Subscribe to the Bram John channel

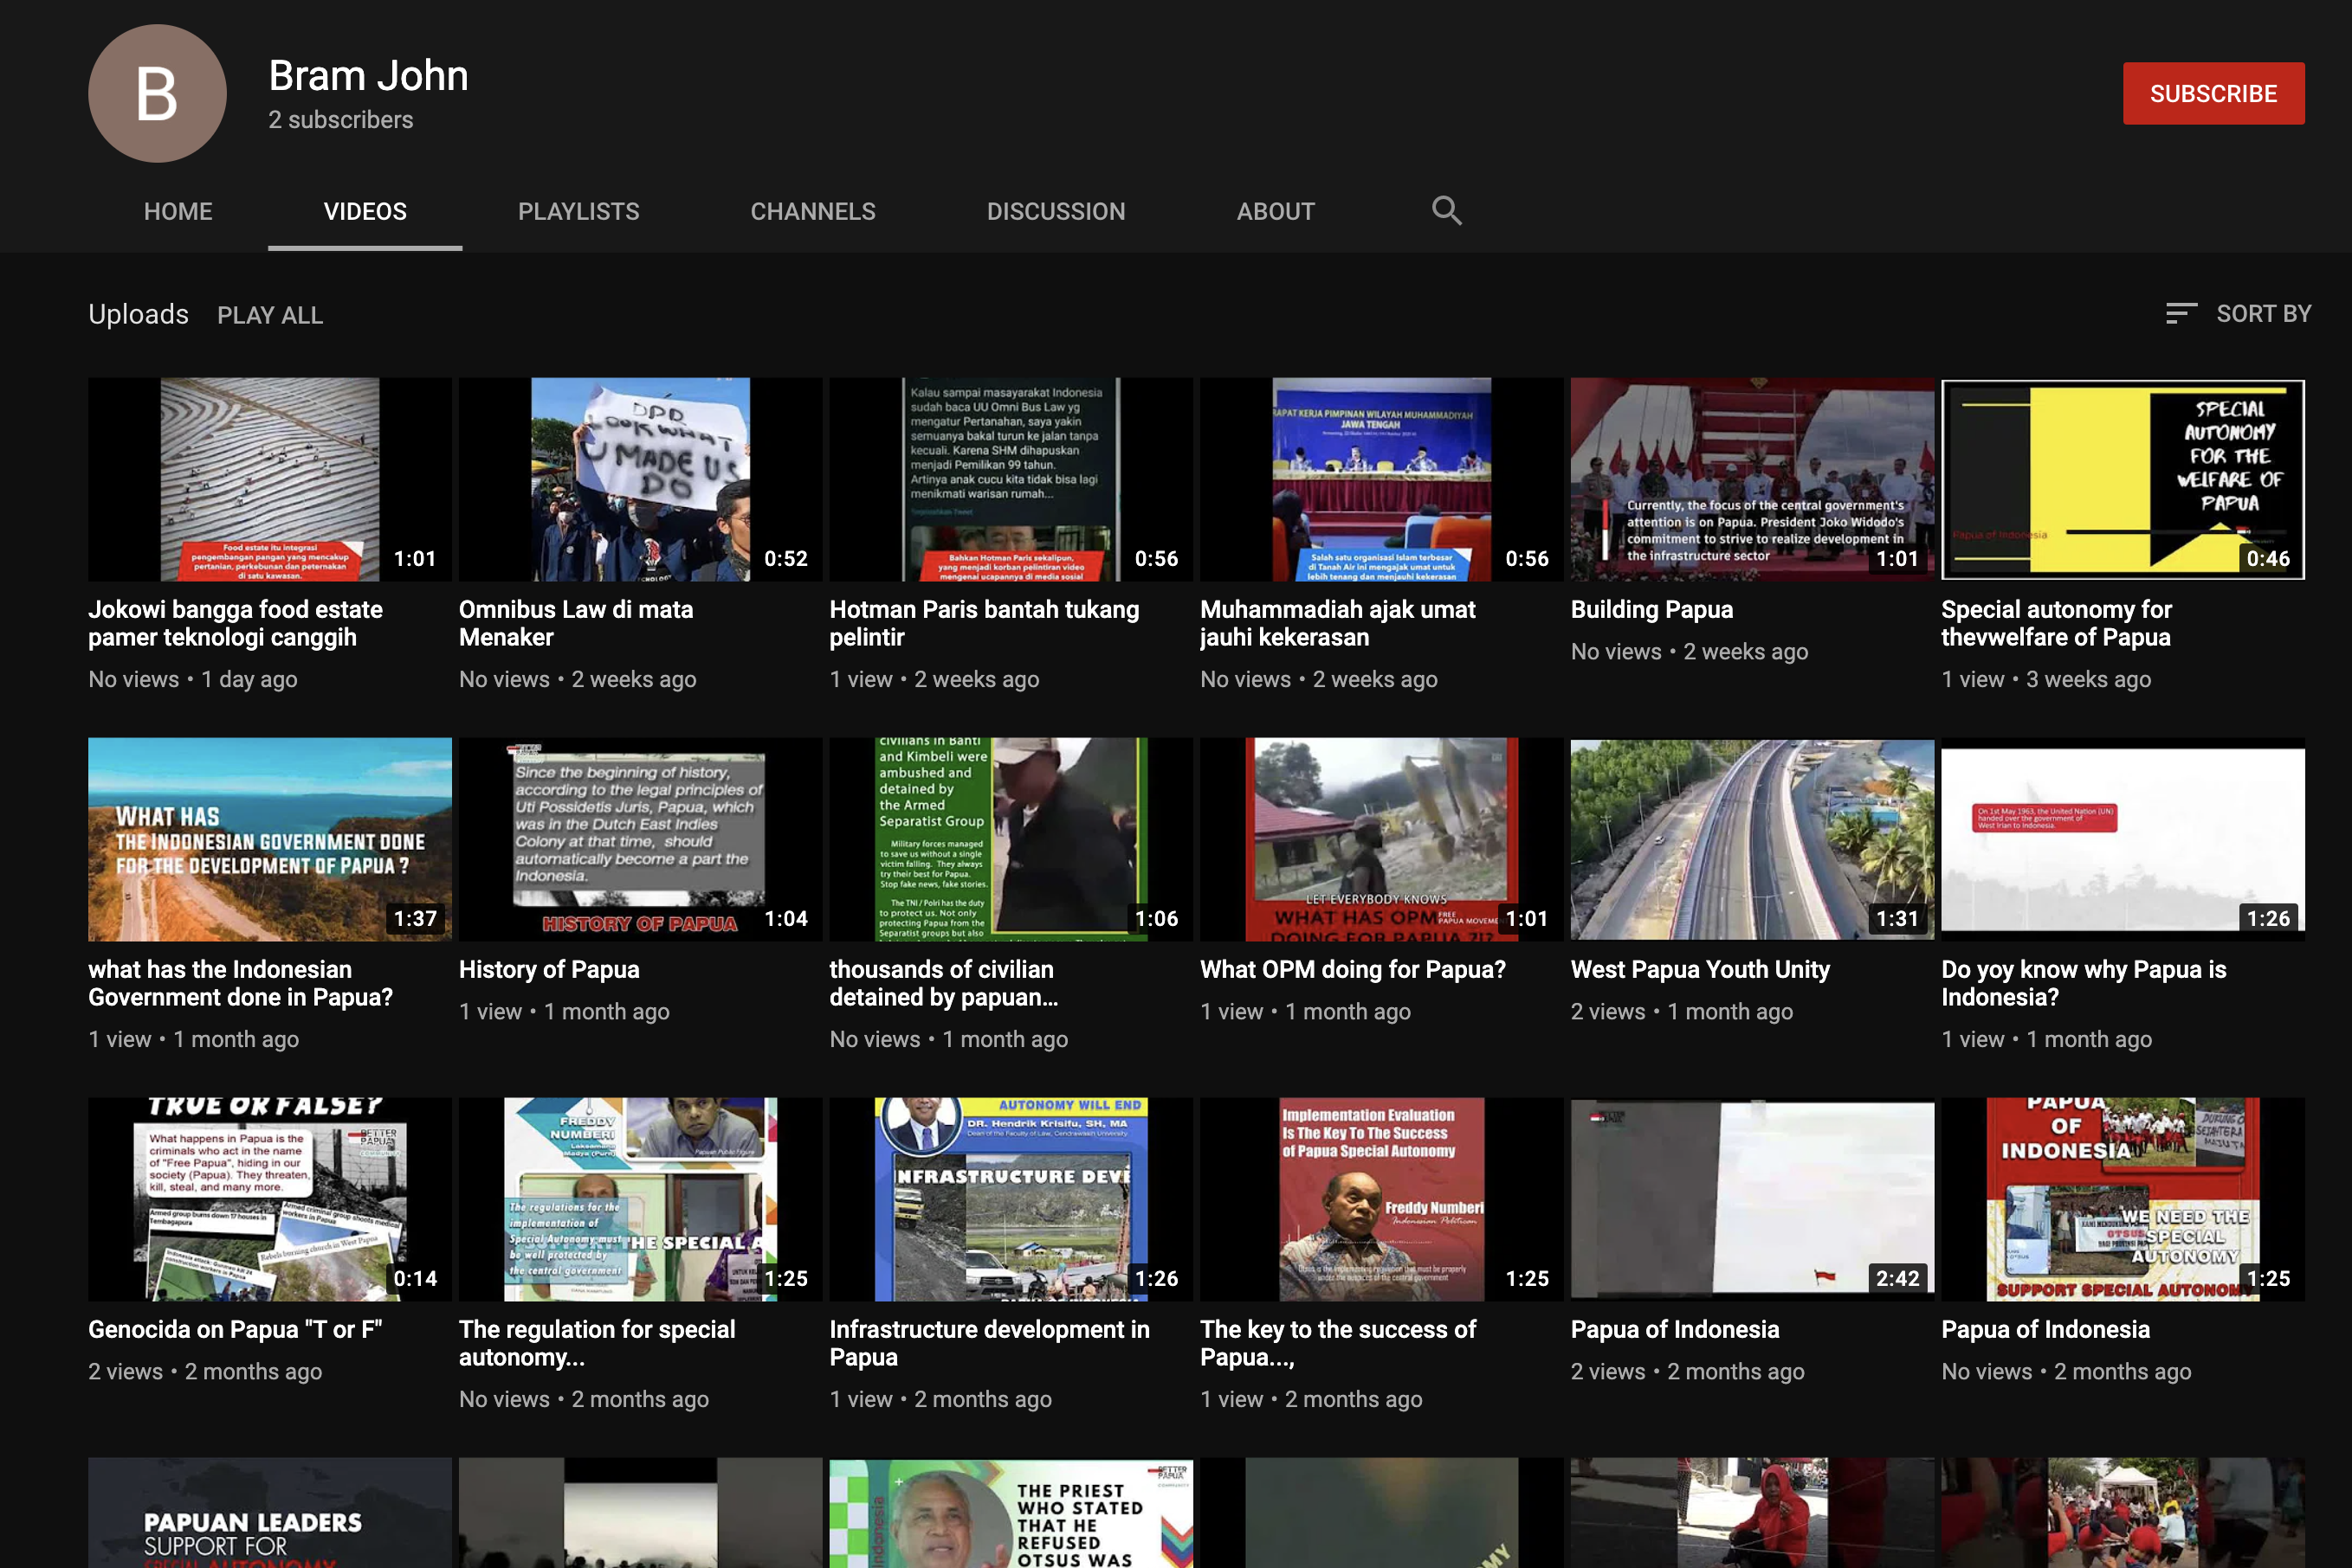point(2213,94)
